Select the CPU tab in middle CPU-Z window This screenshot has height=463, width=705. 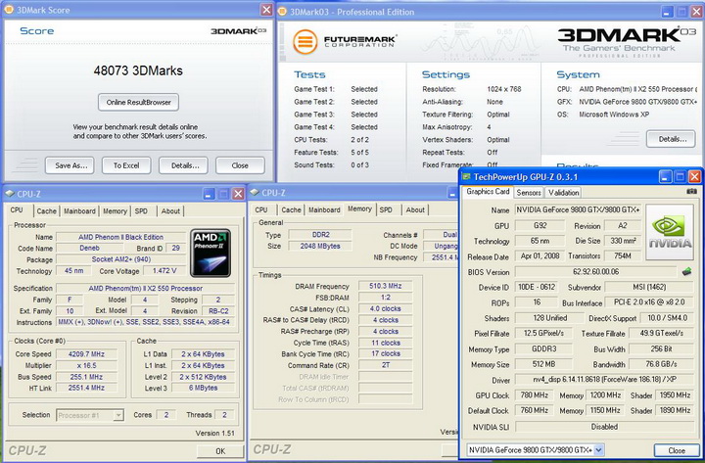tap(261, 209)
